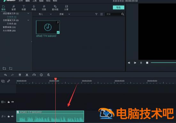This screenshot has height=123, width=176.
Task: Click the add track icon
Action: (3, 81)
